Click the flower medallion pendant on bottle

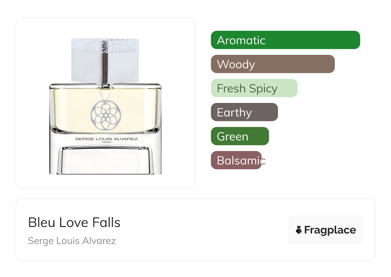point(105,115)
